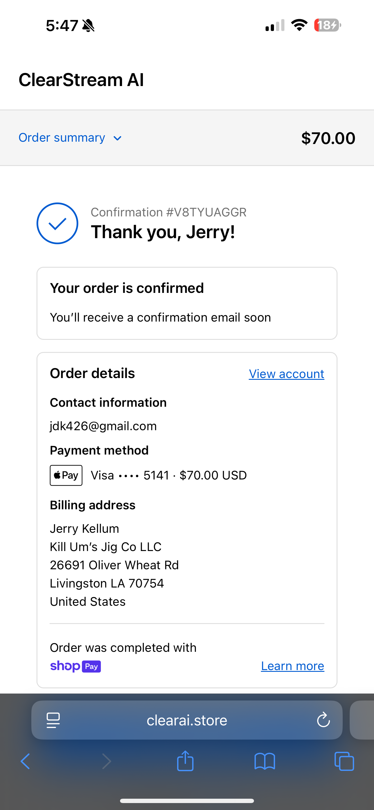Viewport: 374px width, 810px height.
Task: Open Safari bookmarks book icon
Action: 265,761
